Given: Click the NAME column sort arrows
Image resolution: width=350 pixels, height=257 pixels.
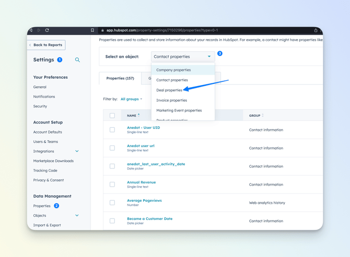Looking at the screenshot, I should [138, 115].
